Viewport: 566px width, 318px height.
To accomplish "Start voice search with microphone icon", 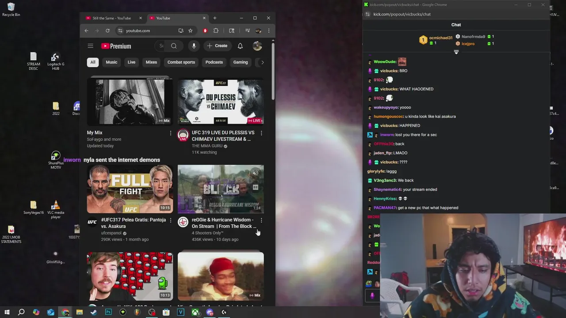I will click(x=193, y=46).
